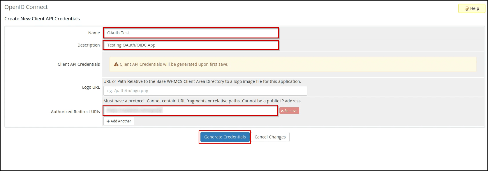Click the OpenID Connect page title
Screen dimensions: 488x171
[x=26, y=7]
